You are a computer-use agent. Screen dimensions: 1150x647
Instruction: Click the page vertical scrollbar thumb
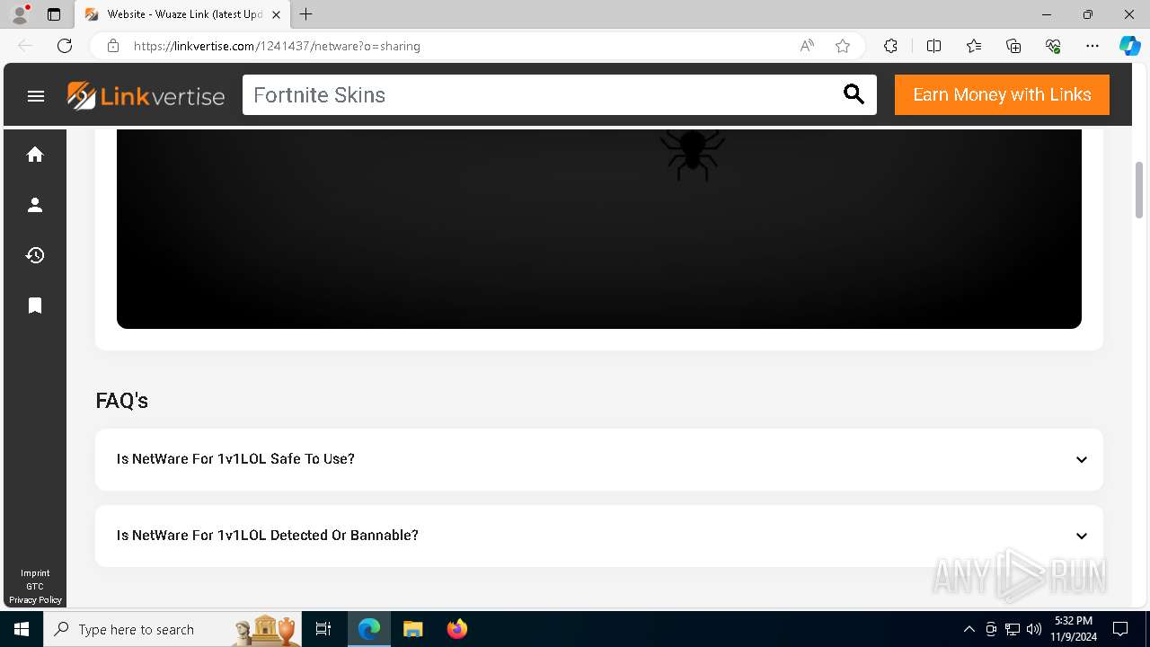(x=1139, y=190)
